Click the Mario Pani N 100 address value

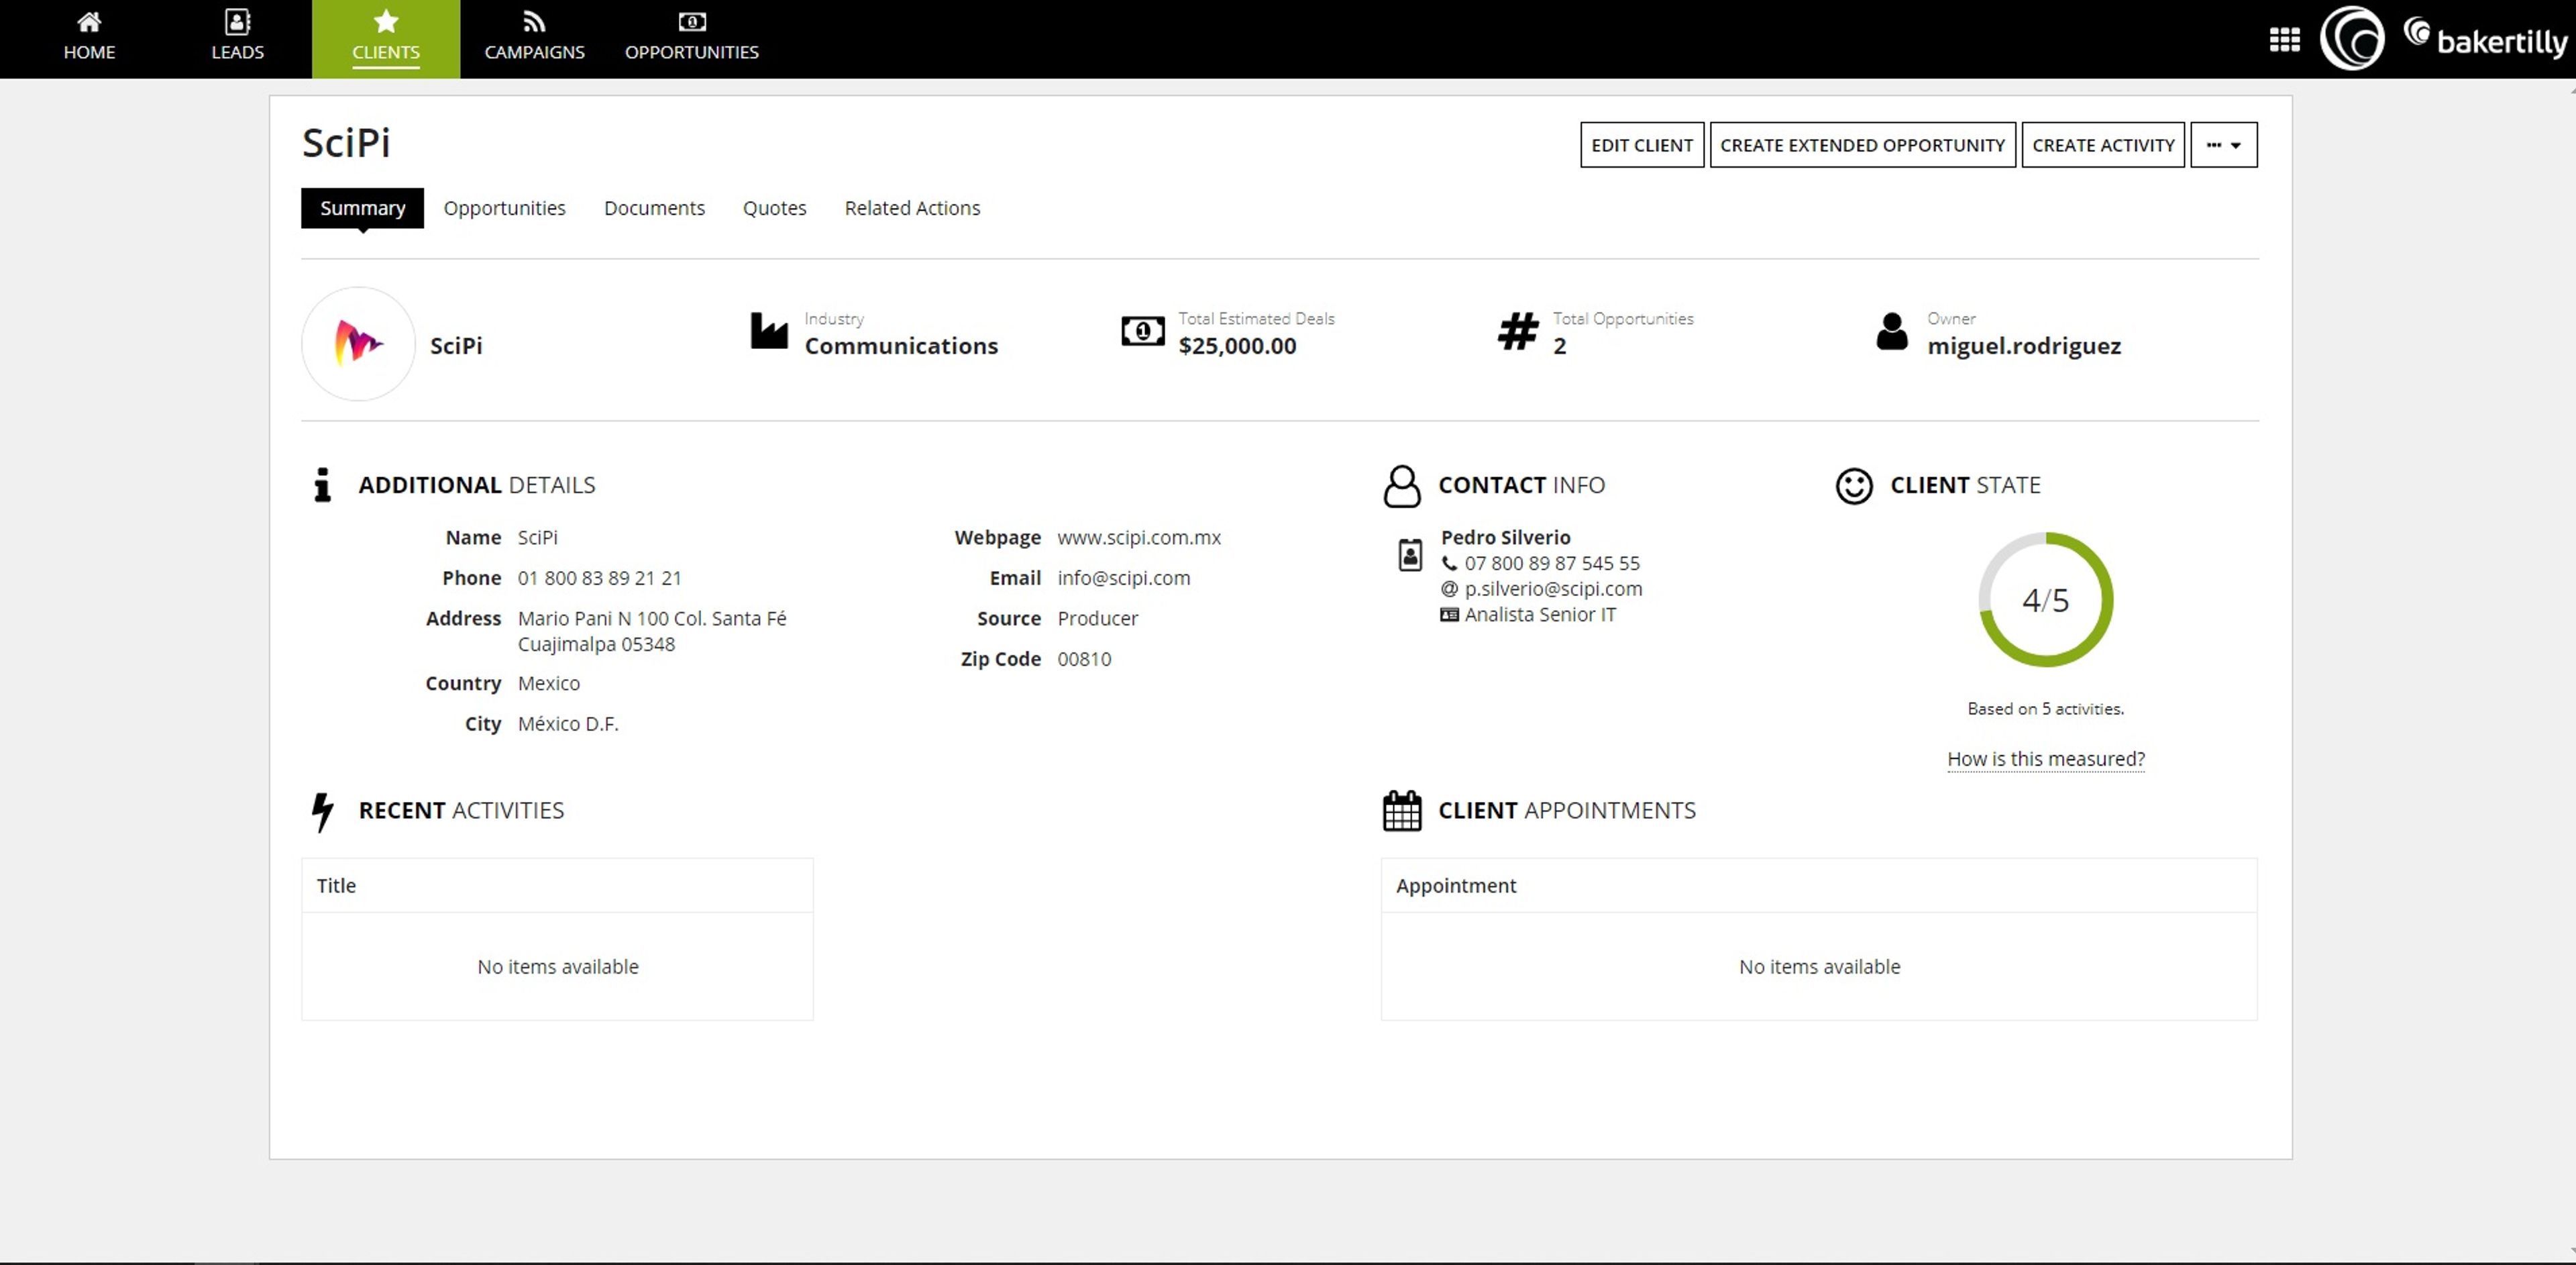652,631
